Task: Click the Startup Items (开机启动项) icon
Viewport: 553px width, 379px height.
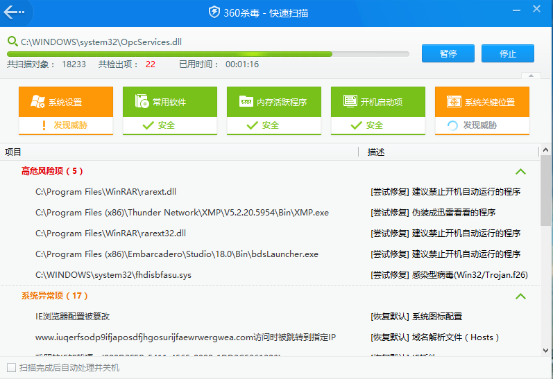Action: click(350, 102)
